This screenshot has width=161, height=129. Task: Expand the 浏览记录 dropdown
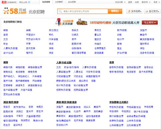coord(120,2)
